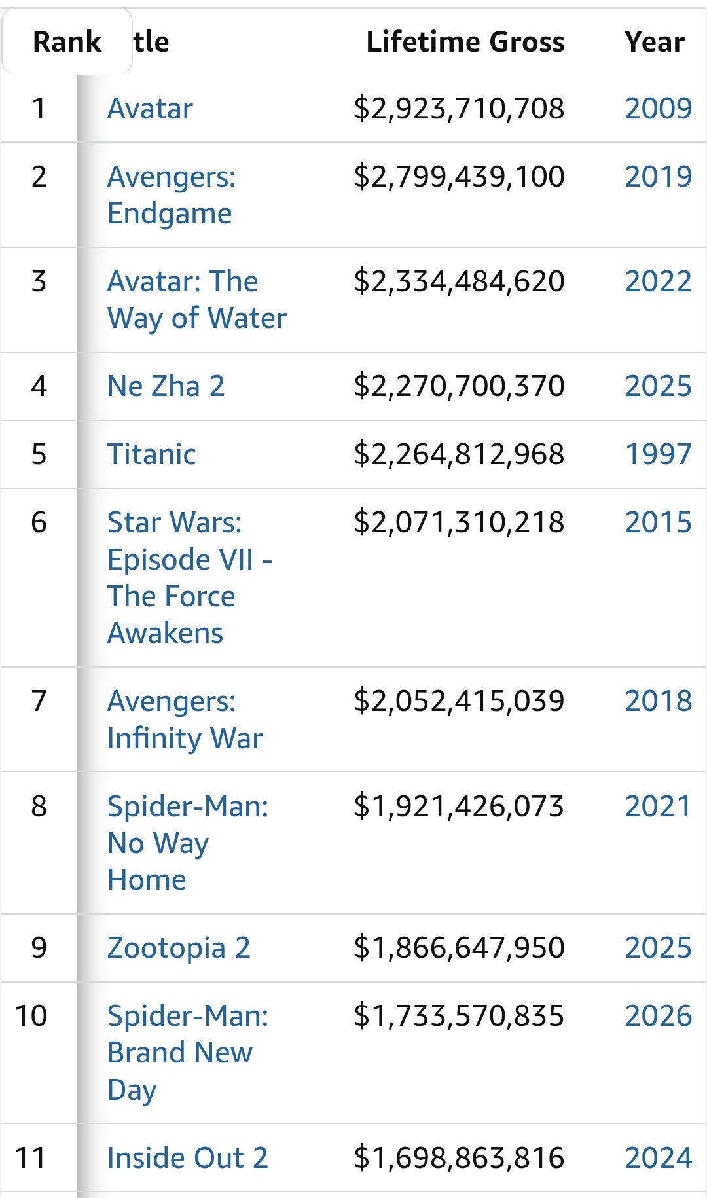Open Spider-Man: Brand New Day link
707x1198 pixels.
coord(188,1053)
